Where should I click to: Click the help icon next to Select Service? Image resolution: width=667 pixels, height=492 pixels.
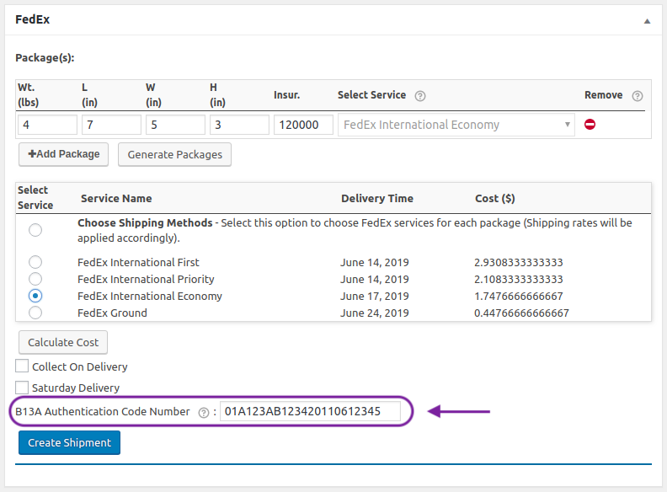pyautogui.click(x=420, y=96)
